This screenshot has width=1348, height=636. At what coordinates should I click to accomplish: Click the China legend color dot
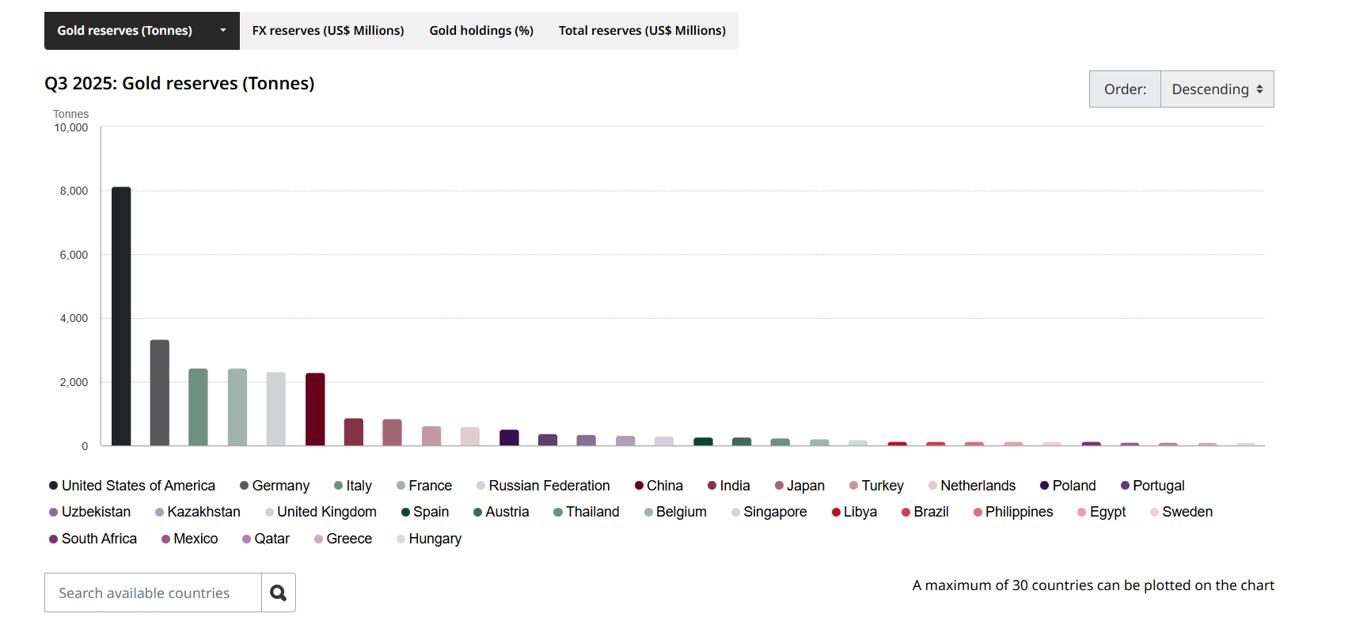(639, 486)
